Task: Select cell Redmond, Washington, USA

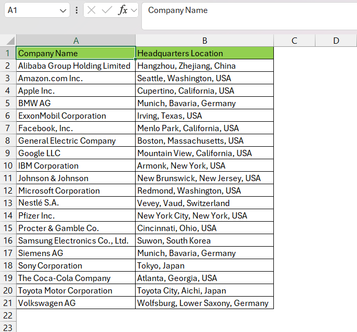Action: [204, 190]
